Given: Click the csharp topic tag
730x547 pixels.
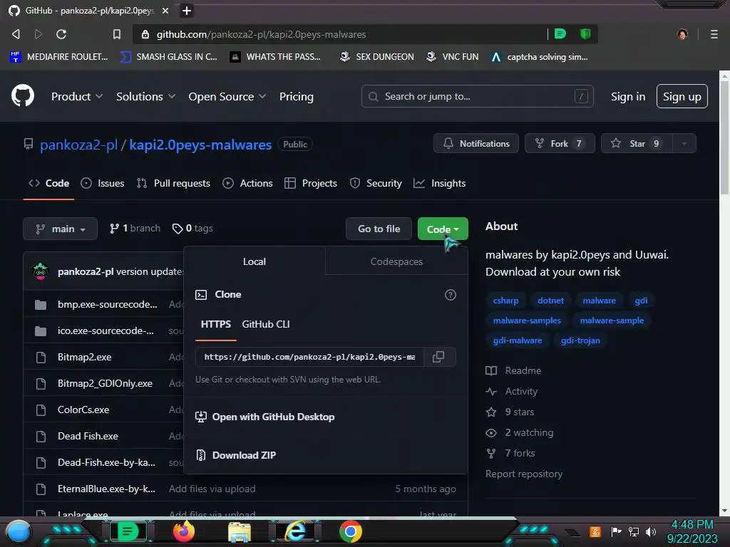Looking at the screenshot, I should (505, 301).
